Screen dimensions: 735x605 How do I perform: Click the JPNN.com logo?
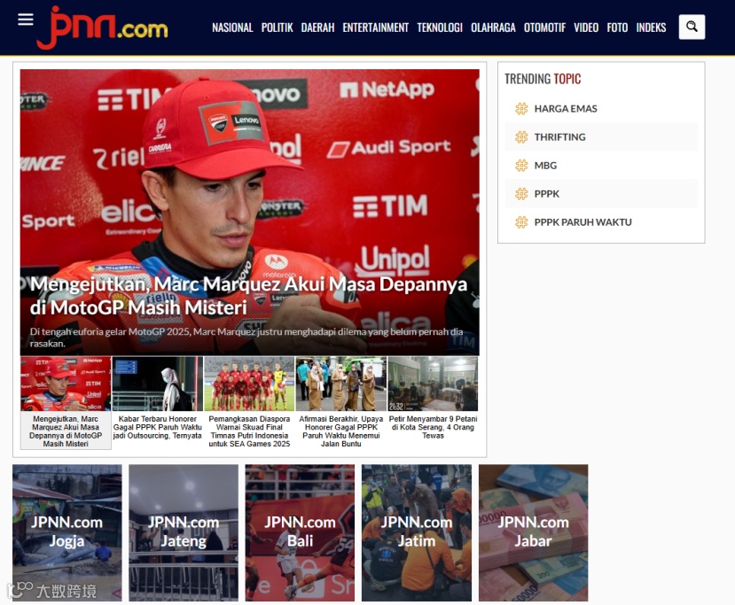(102, 27)
